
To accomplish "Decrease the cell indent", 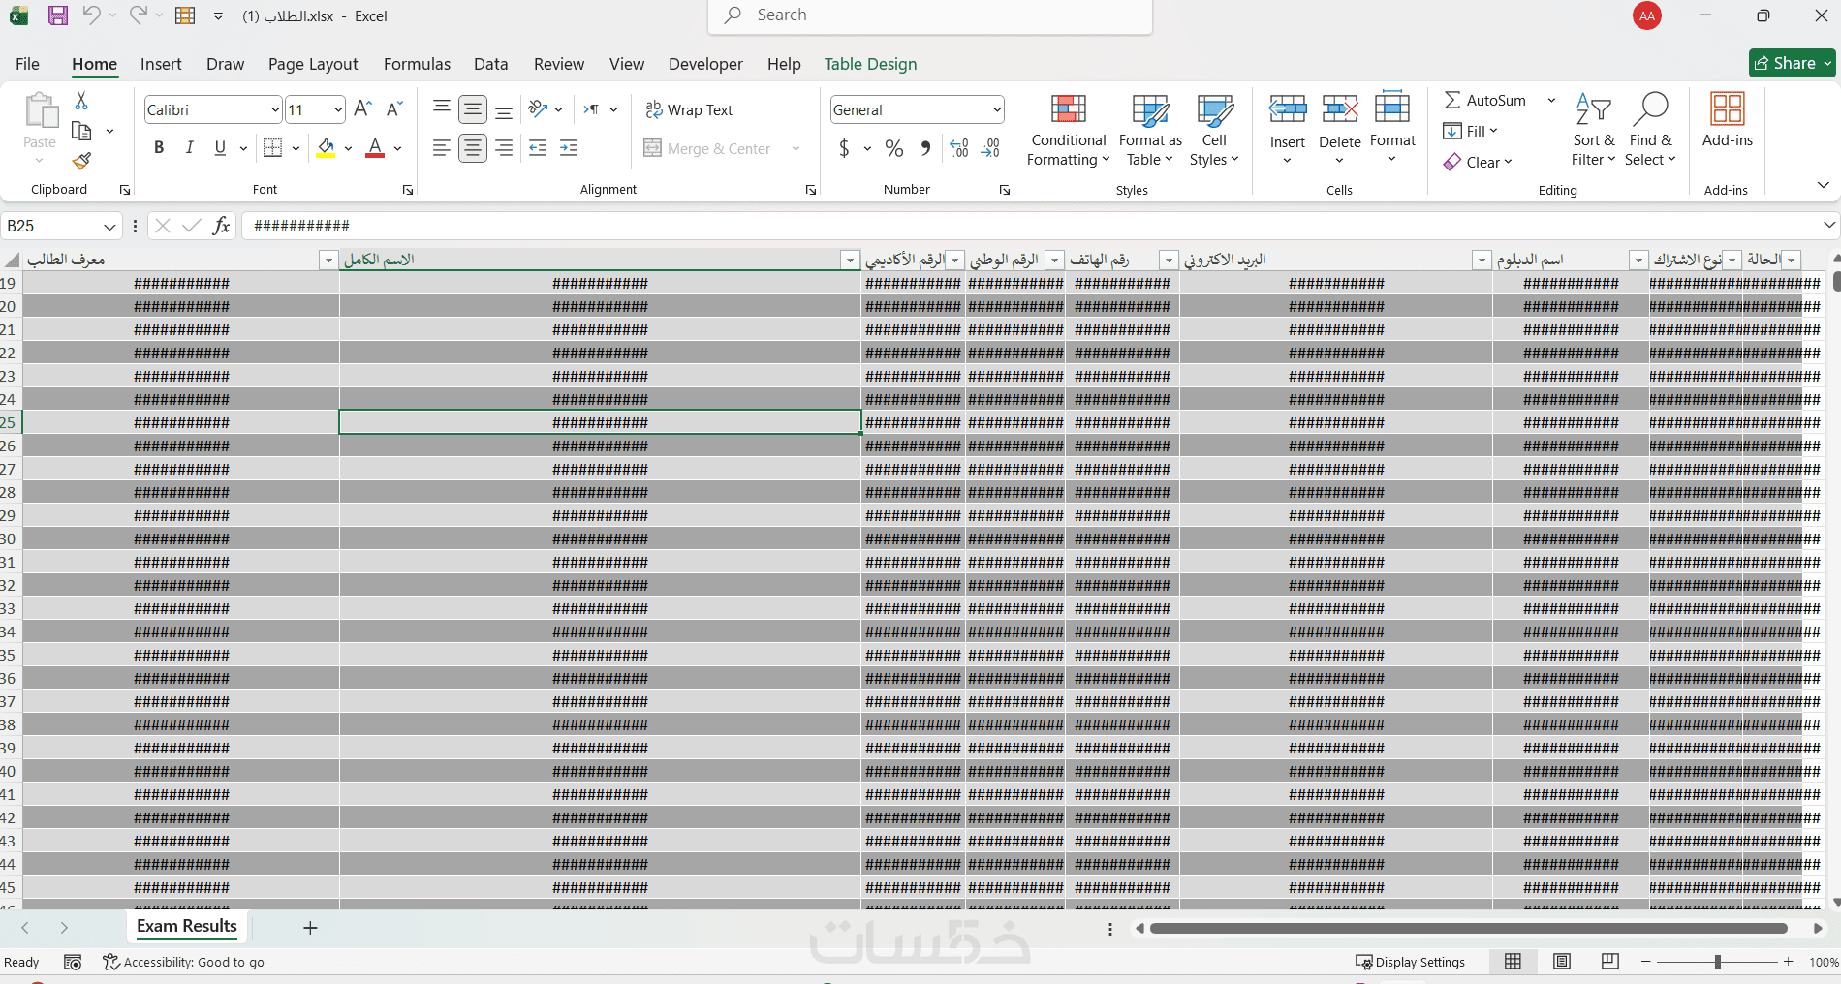I will click(x=539, y=148).
